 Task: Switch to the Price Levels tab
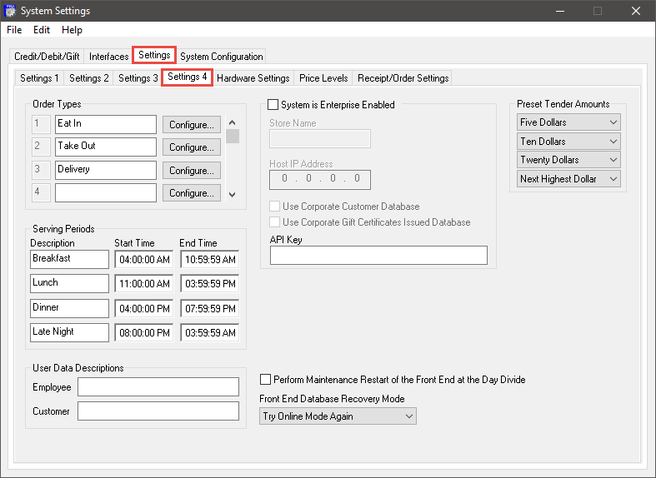pyautogui.click(x=323, y=78)
